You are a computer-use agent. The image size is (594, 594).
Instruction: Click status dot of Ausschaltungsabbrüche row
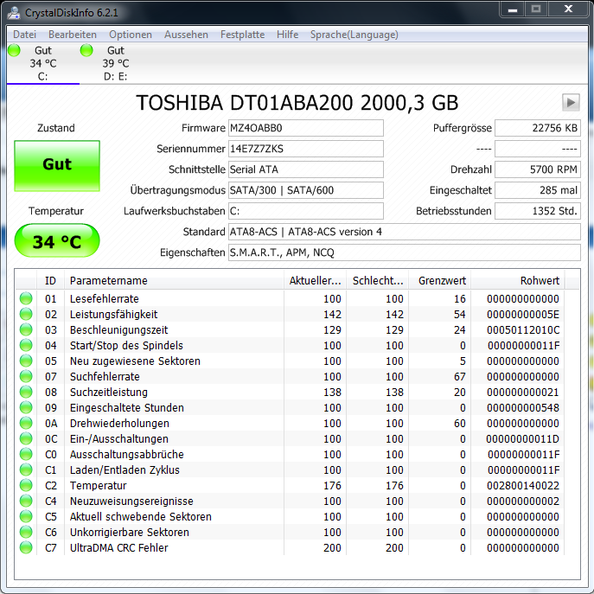point(26,454)
